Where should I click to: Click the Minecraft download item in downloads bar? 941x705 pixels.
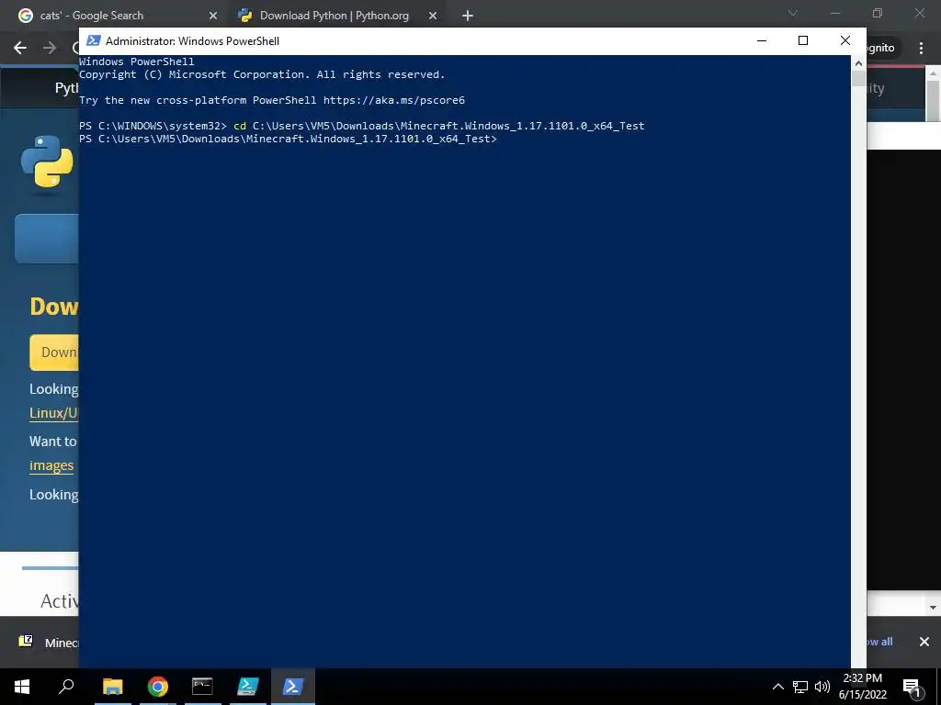tap(48, 642)
